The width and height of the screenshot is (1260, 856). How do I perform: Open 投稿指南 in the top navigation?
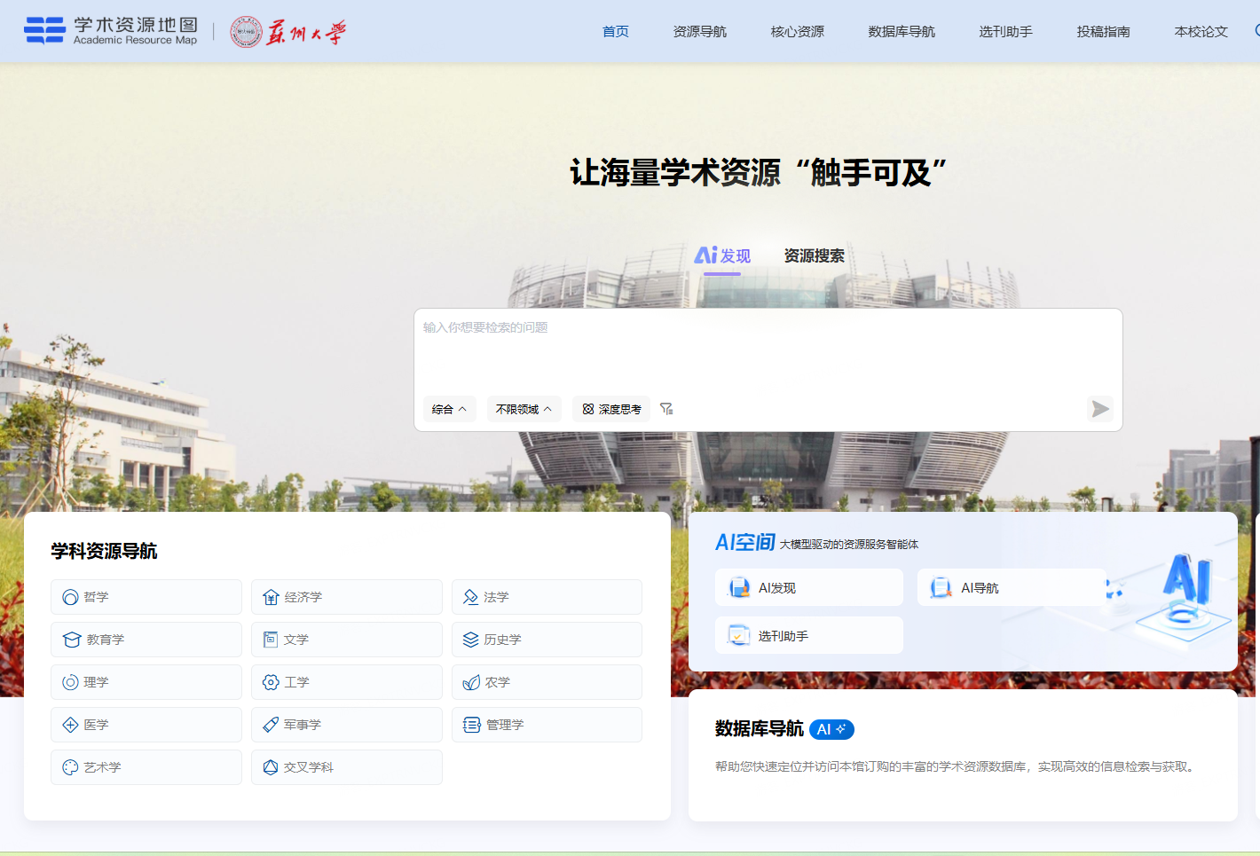coord(1103,32)
